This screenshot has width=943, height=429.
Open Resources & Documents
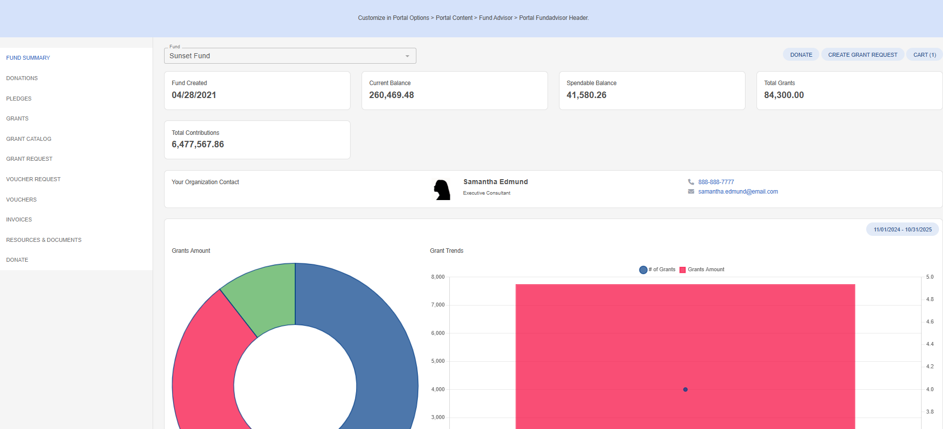[44, 240]
